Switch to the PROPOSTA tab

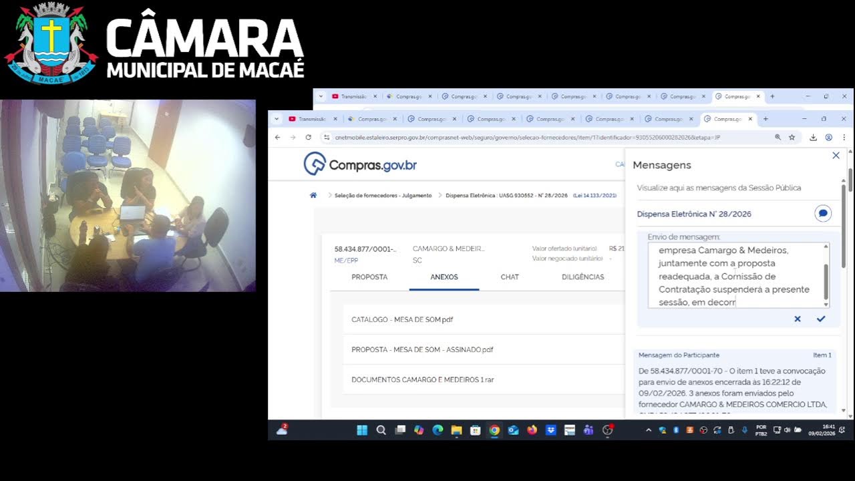tap(369, 277)
